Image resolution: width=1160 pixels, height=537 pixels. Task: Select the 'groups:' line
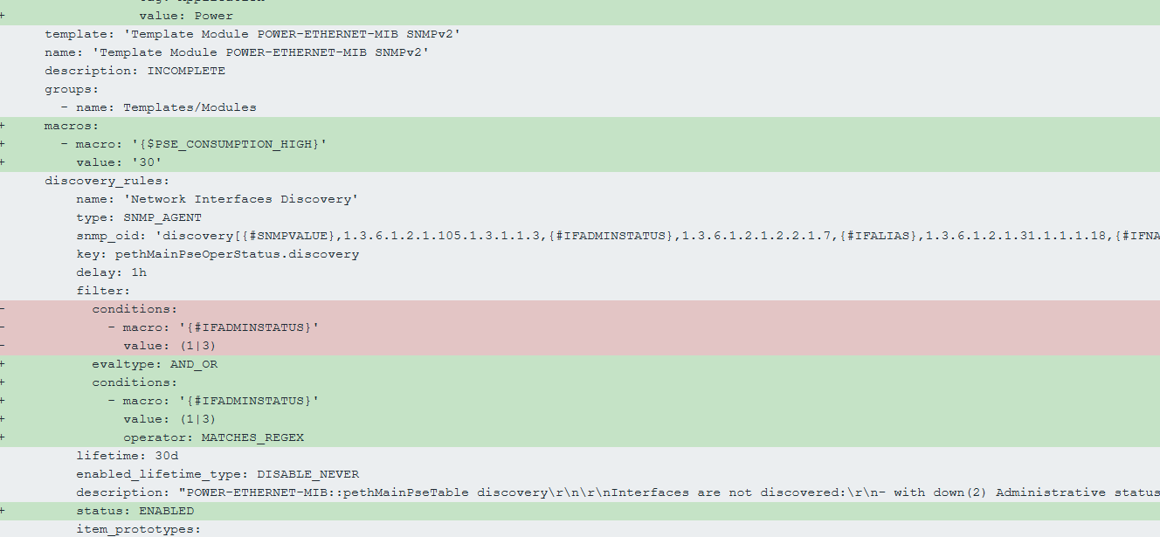tap(72, 89)
